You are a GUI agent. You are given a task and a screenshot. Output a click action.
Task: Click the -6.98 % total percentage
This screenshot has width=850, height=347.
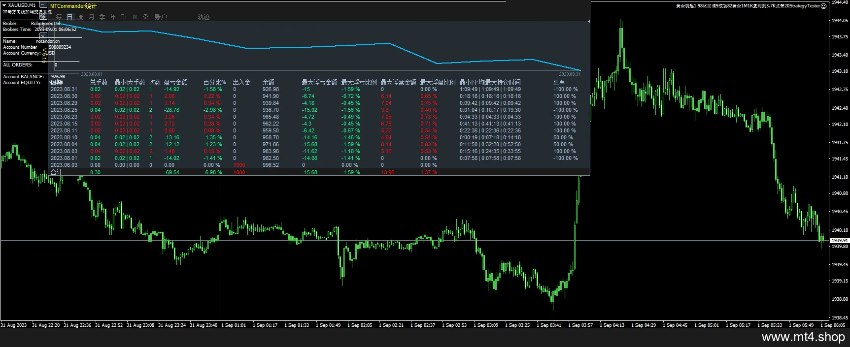click(212, 172)
